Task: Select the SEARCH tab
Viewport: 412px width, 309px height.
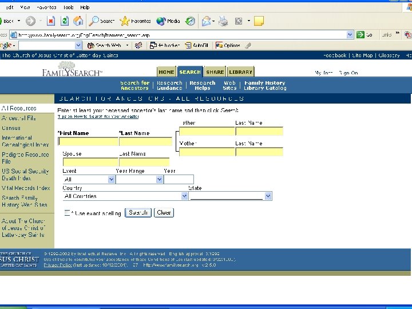Action: tap(190, 72)
